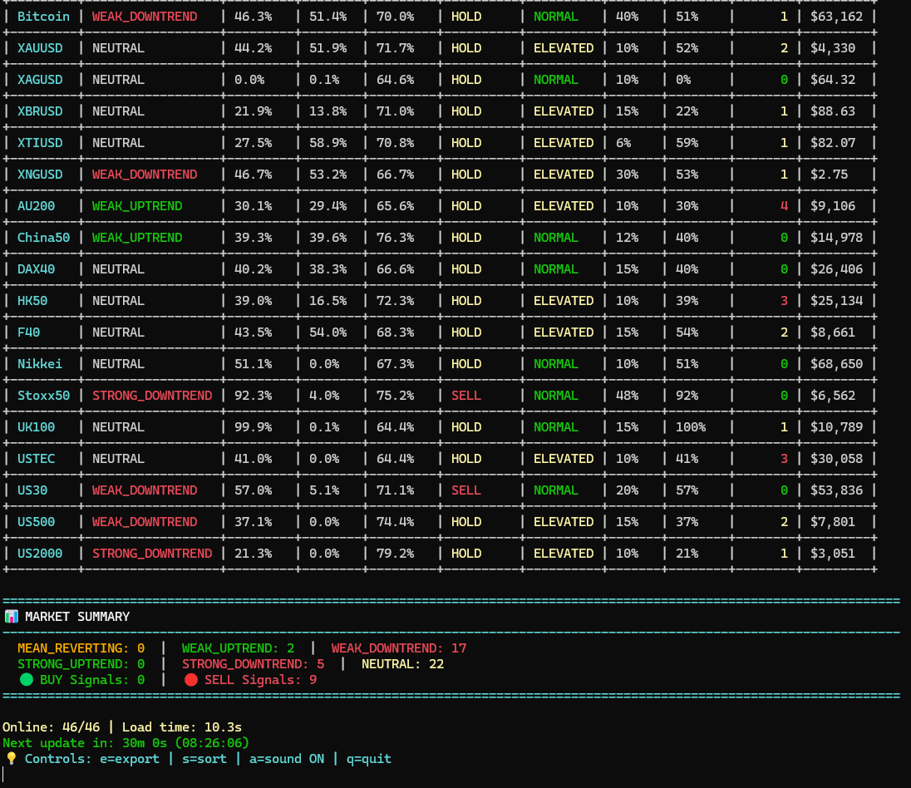Click the Nikkei price $68,650
Screen dimensions: 911x788
[x=837, y=364]
